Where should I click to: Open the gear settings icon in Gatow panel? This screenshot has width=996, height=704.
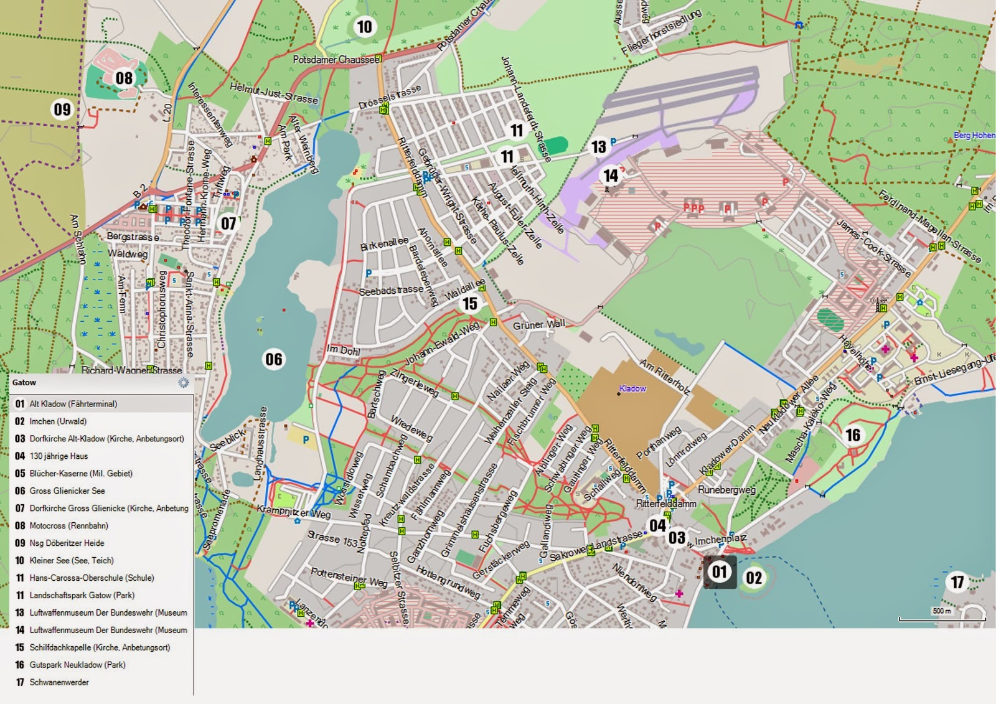[x=183, y=382]
